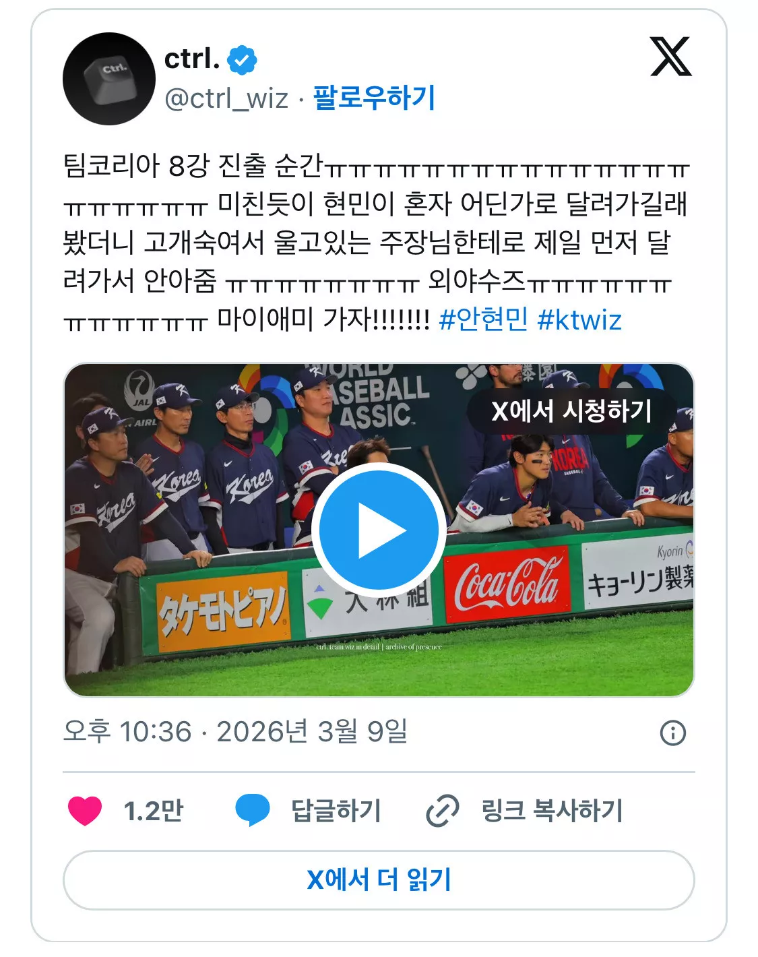Open the X logo at top right
The image size is (758, 957).
tap(670, 57)
